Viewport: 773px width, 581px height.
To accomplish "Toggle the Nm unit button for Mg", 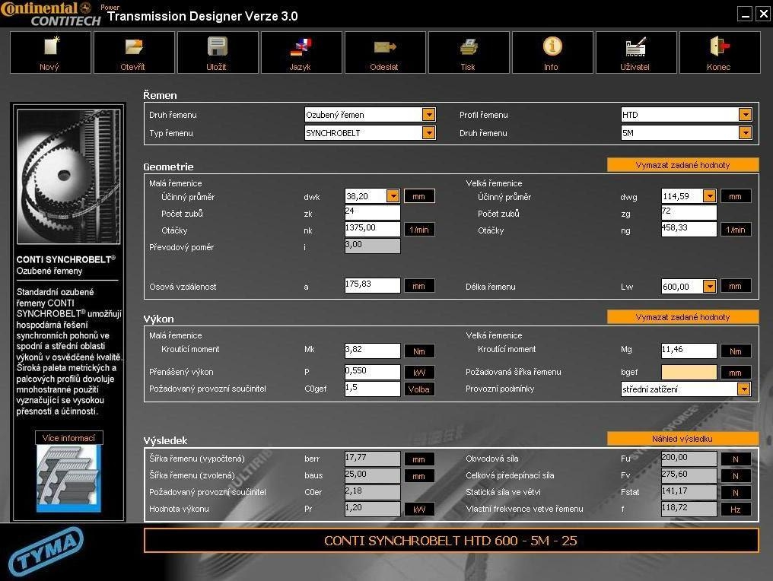I will [x=736, y=351].
